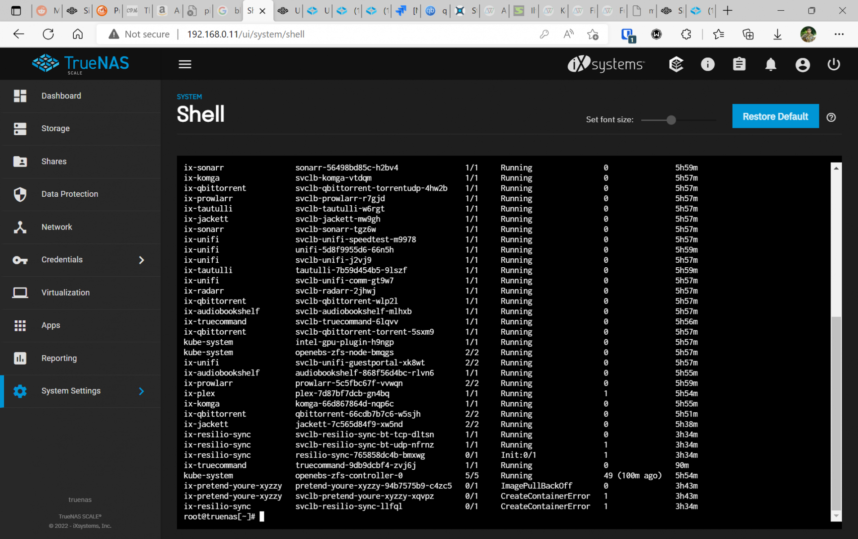Go to Storage in the sidebar

(80, 129)
